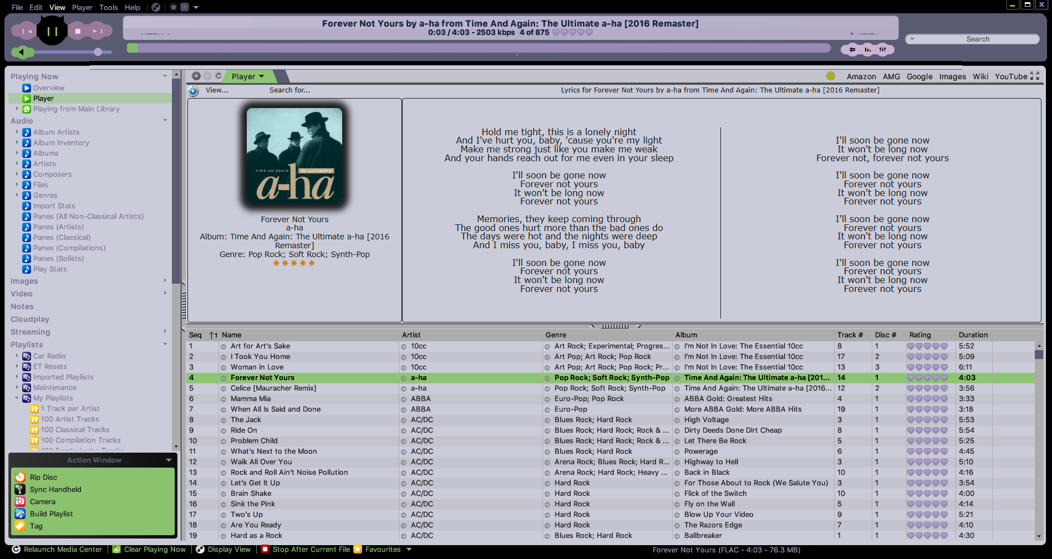Skip to the next track
This screenshot has width=1052, height=559.
click(98, 32)
